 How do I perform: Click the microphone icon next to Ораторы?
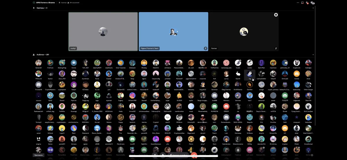tap(34, 8)
